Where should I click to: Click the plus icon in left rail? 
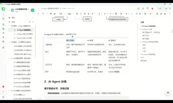coord(3,14)
